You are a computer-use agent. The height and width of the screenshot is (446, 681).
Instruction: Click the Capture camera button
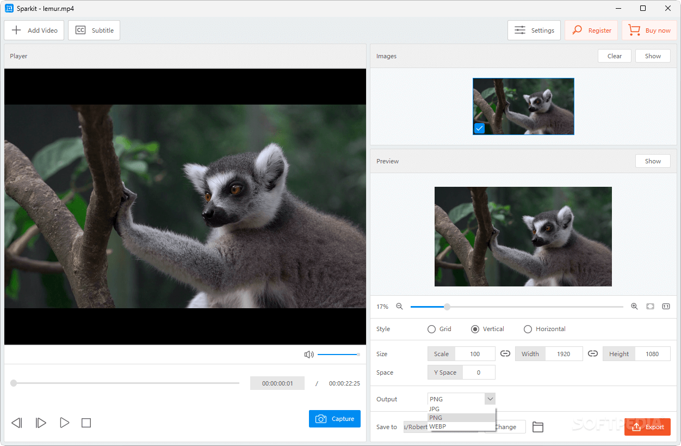click(335, 419)
